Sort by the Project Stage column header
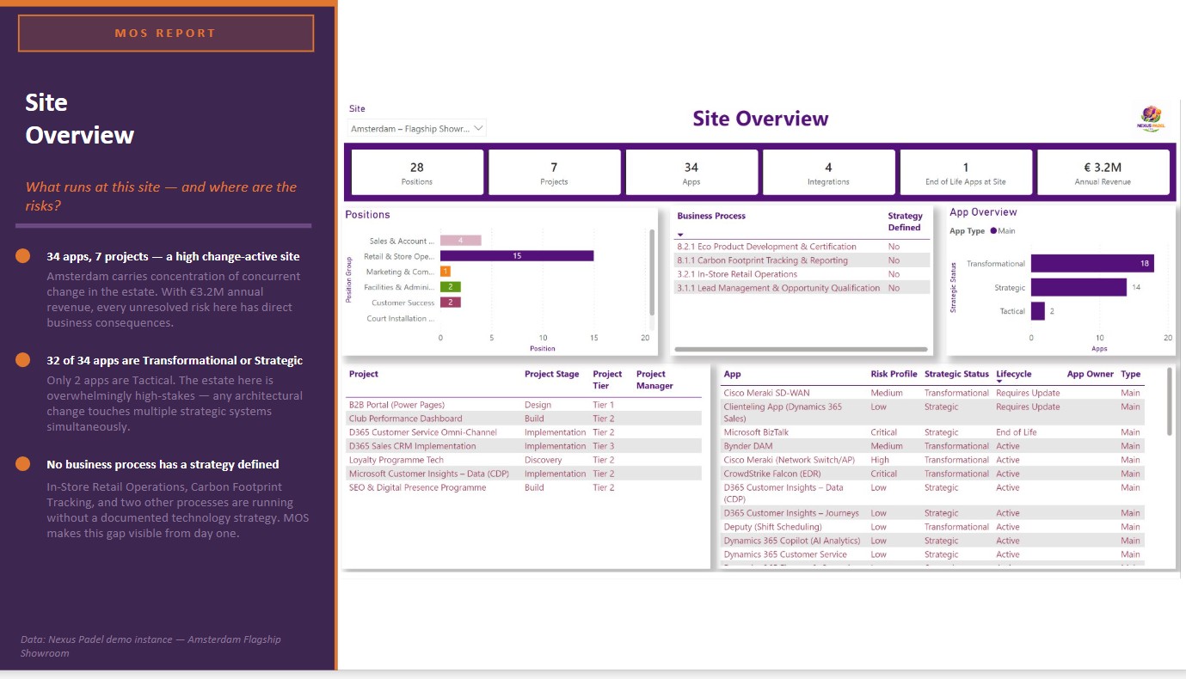This screenshot has width=1186, height=679. 552,374
